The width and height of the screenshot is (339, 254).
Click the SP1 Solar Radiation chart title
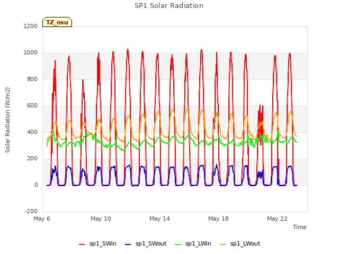tap(169, 6)
